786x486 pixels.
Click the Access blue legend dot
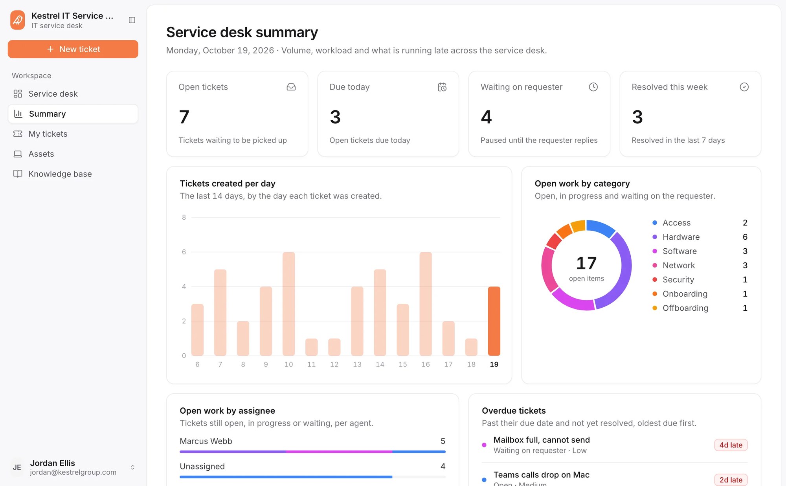pyautogui.click(x=655, y=223)
